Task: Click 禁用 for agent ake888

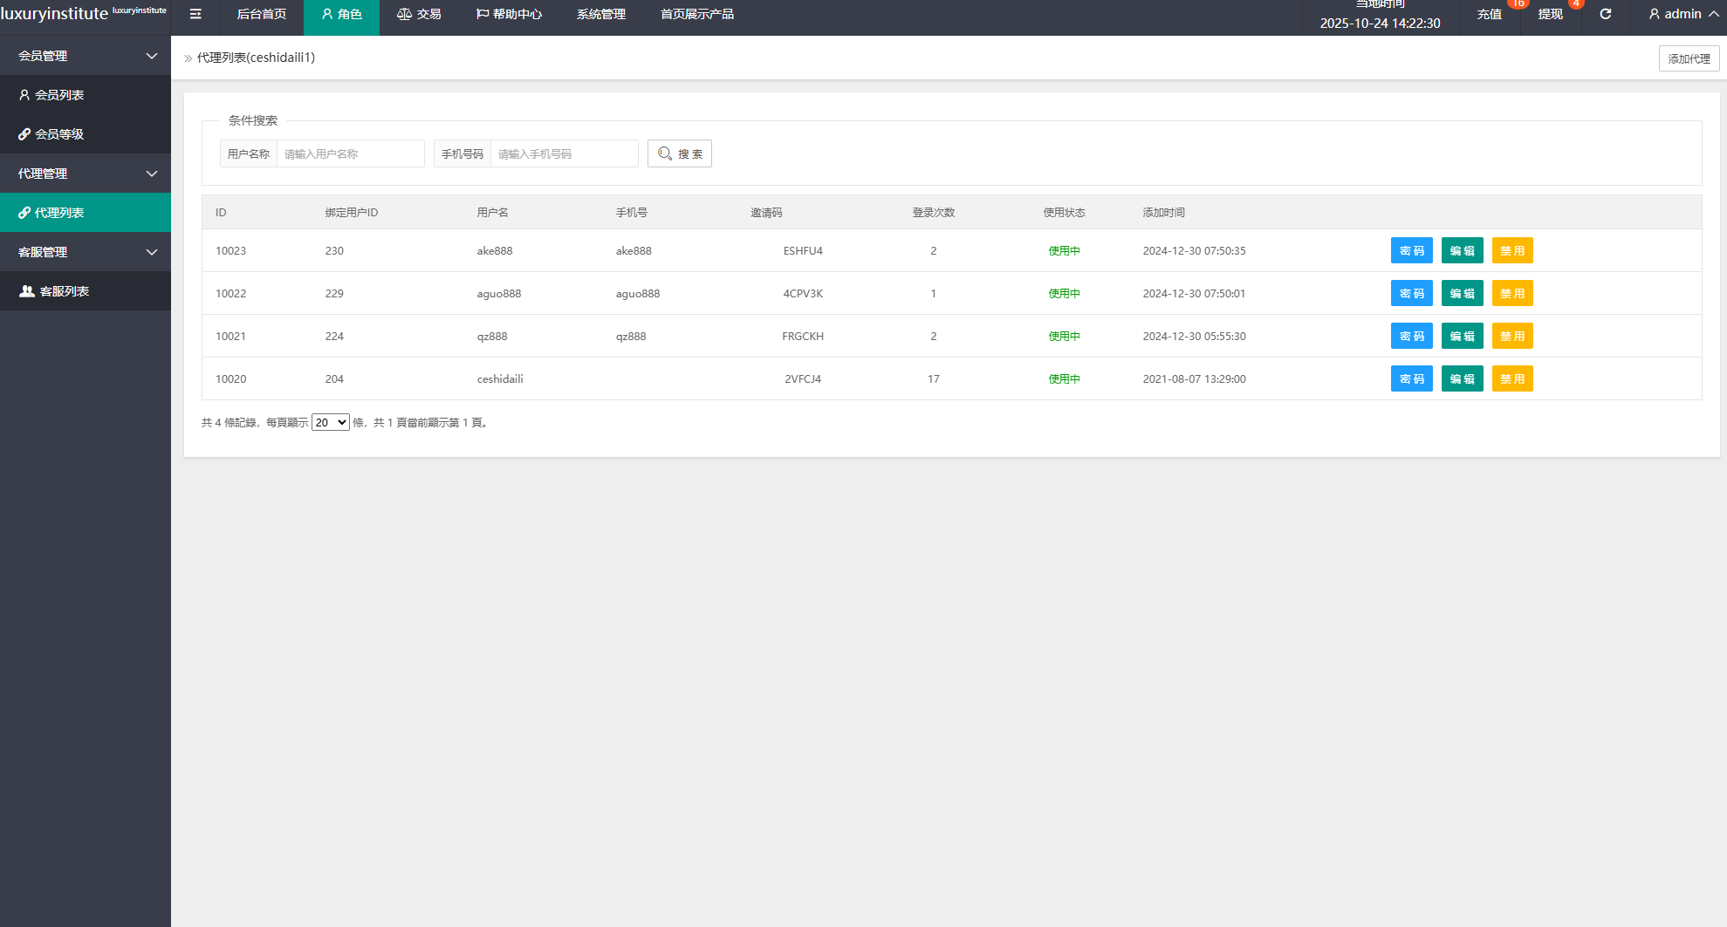Action: pyautogui.click(x=1511, y=251)
